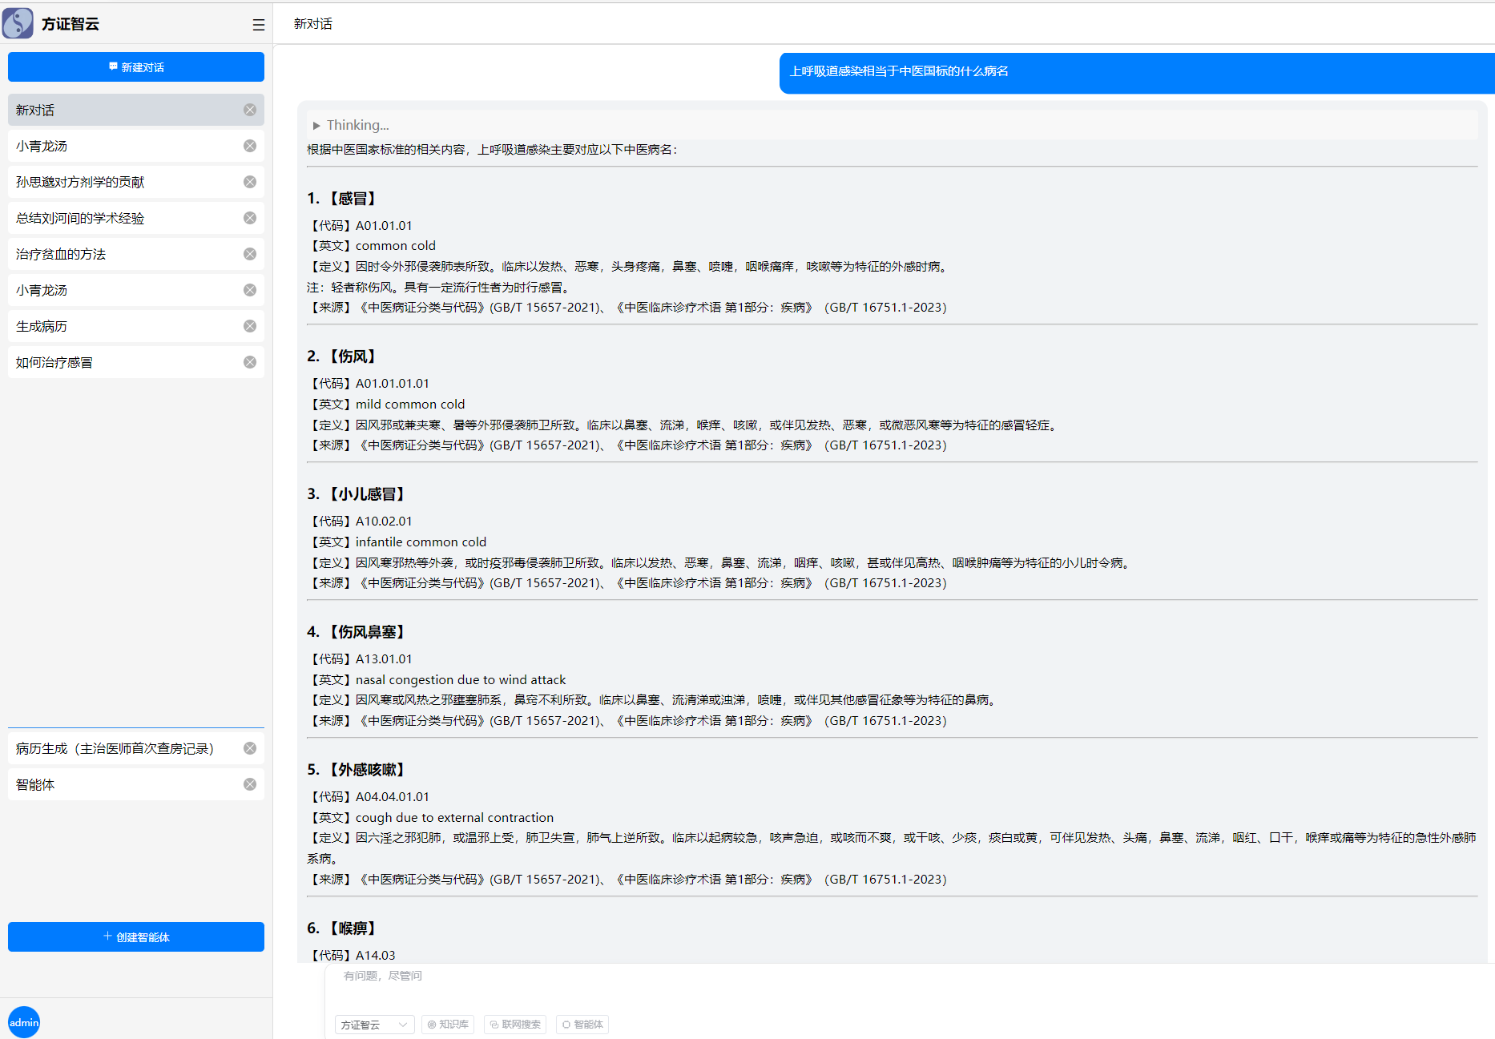Remove the 孙思邈对方剂学的贡献 conversation
This screenshot has height=1039, width=1495.
coord(250,182)
